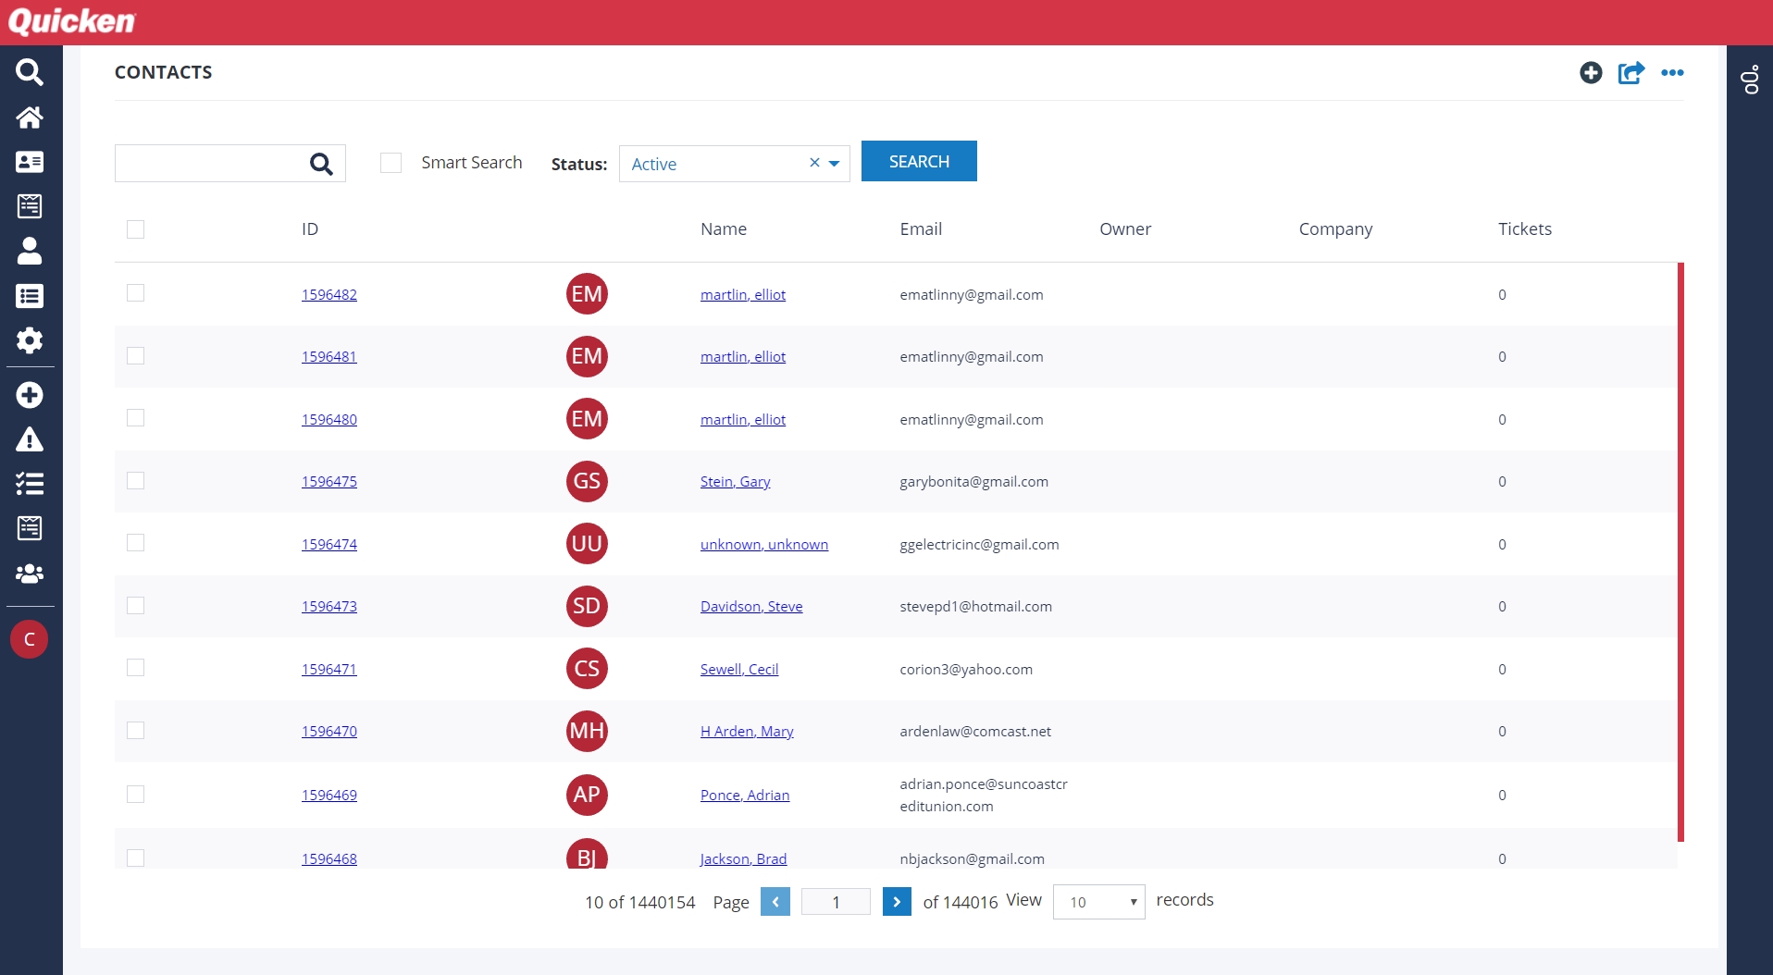Go to Home via the house icon
Viewport: 1773px width, 975px height.
30,117
